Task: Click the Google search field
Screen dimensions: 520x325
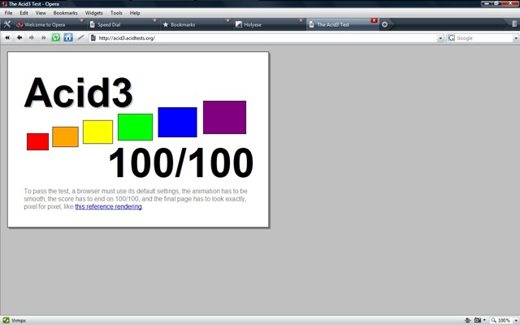Action: [x=484, y=38]
